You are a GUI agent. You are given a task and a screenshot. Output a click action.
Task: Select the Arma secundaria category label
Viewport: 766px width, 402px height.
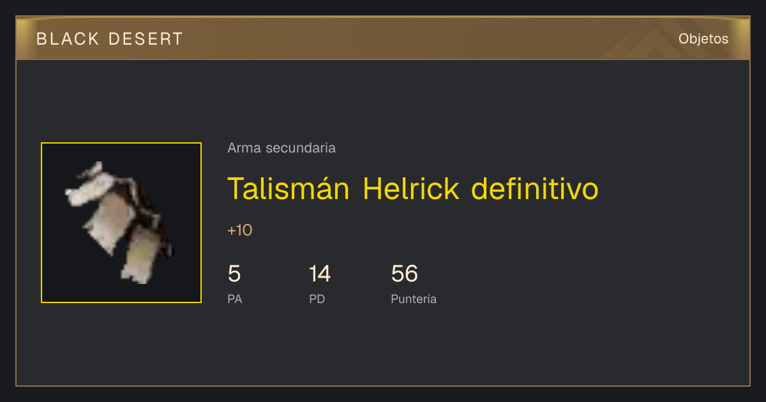click(282, 148)
